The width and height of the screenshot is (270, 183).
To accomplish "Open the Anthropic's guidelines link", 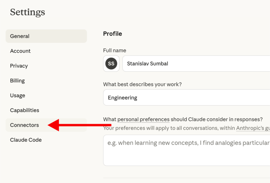I will 253,128.
